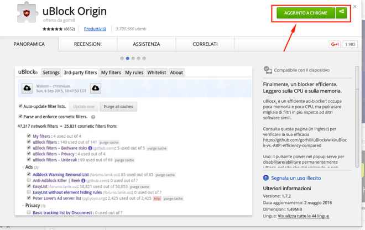Viewport: 365px width, 230px height.
Task: Click the info icon beside Reek
Action: tap(84, 180)
